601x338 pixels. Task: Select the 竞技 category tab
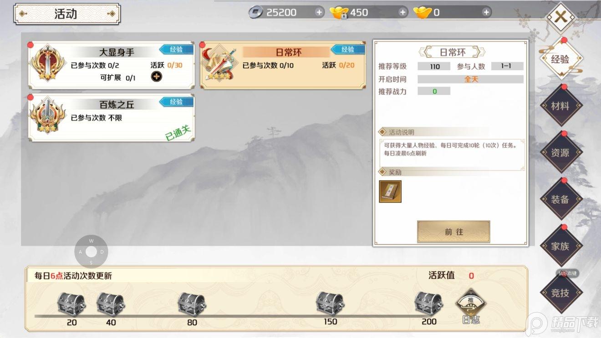(x=560, y=293)
